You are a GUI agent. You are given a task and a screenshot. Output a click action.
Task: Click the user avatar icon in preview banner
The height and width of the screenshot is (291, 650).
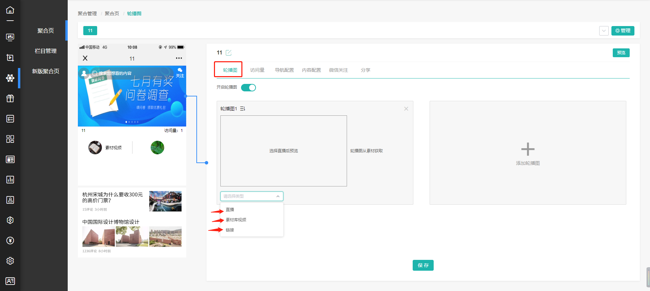coord(84,73)
